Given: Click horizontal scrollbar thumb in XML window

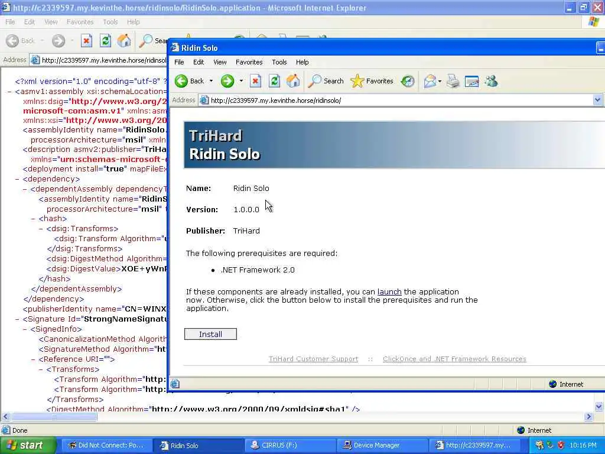Looking at the screenshot, I should 54,417.
